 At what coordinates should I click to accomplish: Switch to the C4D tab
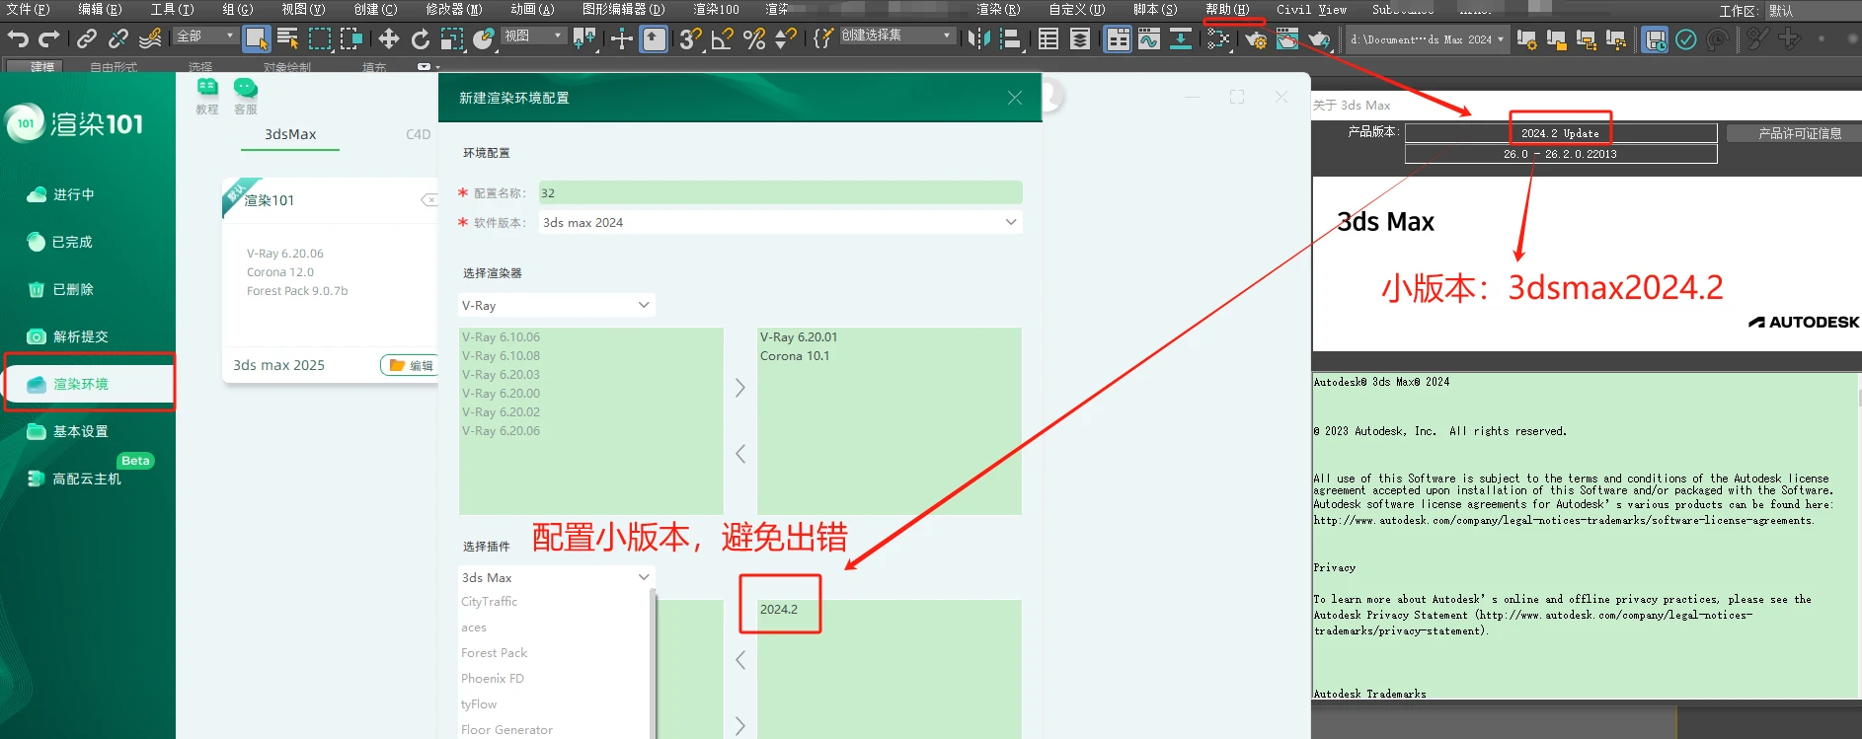[419, 134]
